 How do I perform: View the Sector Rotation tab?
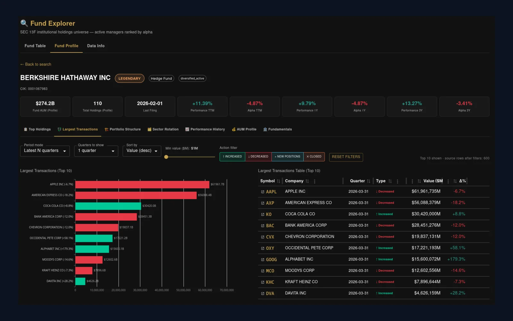click(163, 129)
